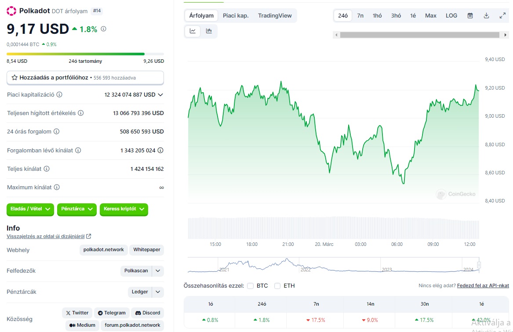Open the Whitepaper link

coord(146,249)
